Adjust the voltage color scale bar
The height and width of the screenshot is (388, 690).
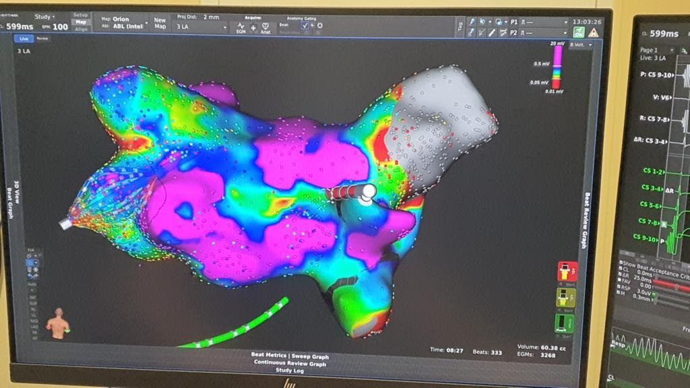pyautogui.click(x=557, y=67)
